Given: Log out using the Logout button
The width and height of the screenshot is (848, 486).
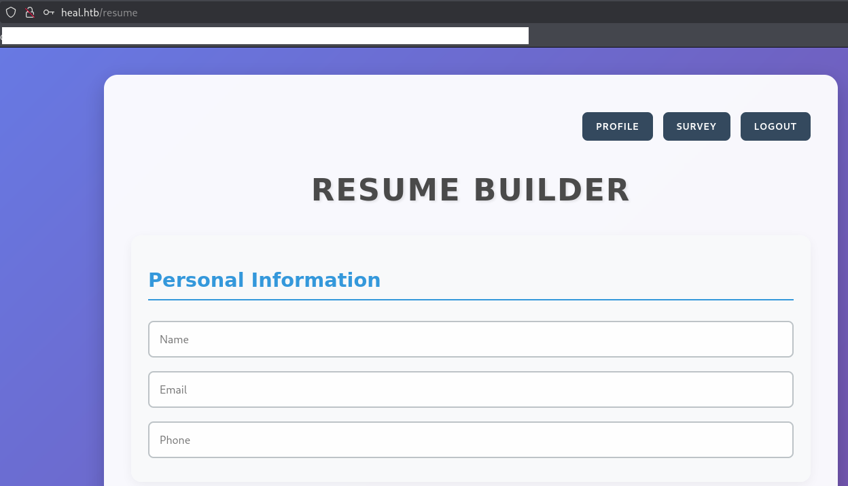Looking at the screenshot, I should point(775,126).
